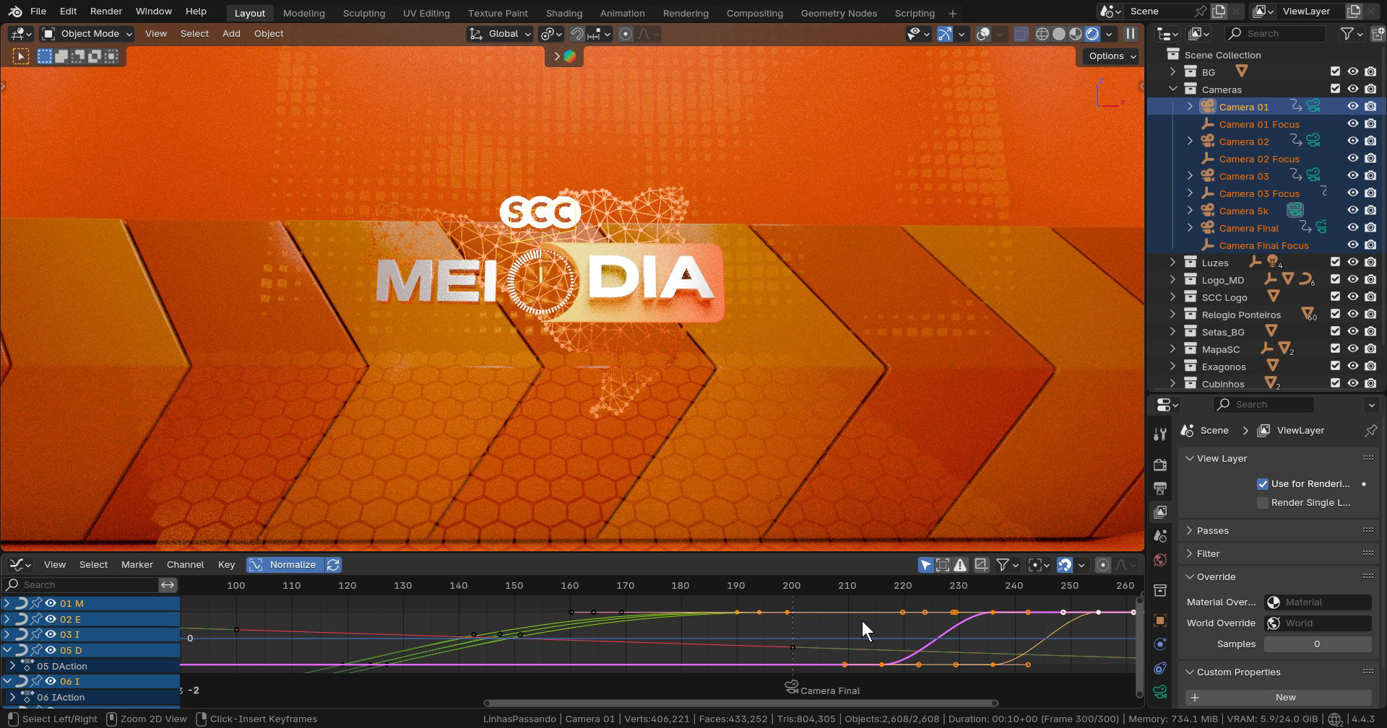Open the Render properties tab

click(1160, 465)
